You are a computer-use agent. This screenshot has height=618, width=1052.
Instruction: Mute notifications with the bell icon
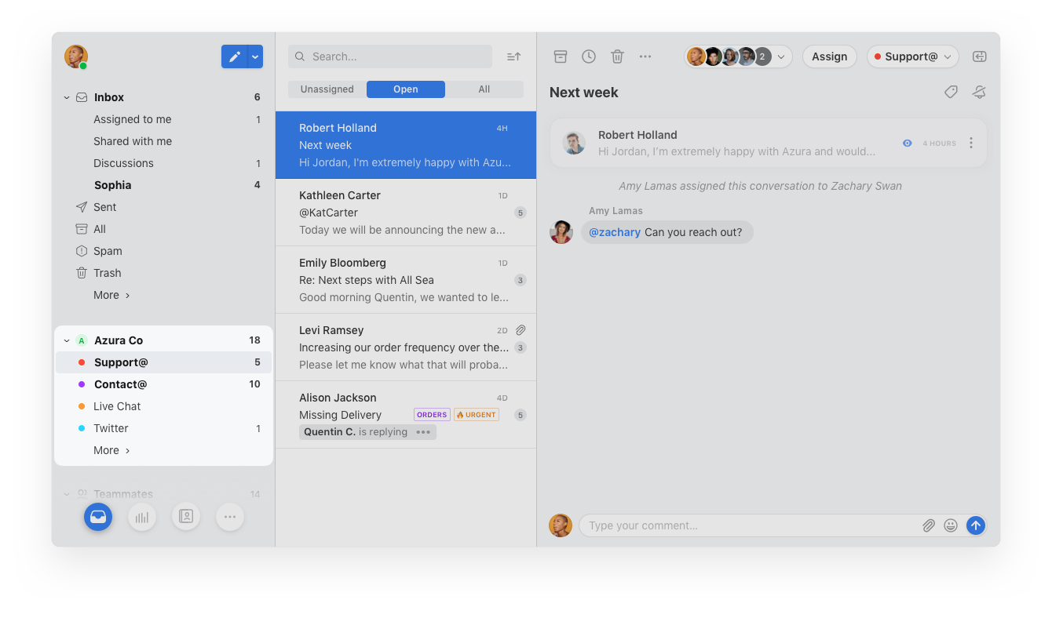tap(979, 93)
